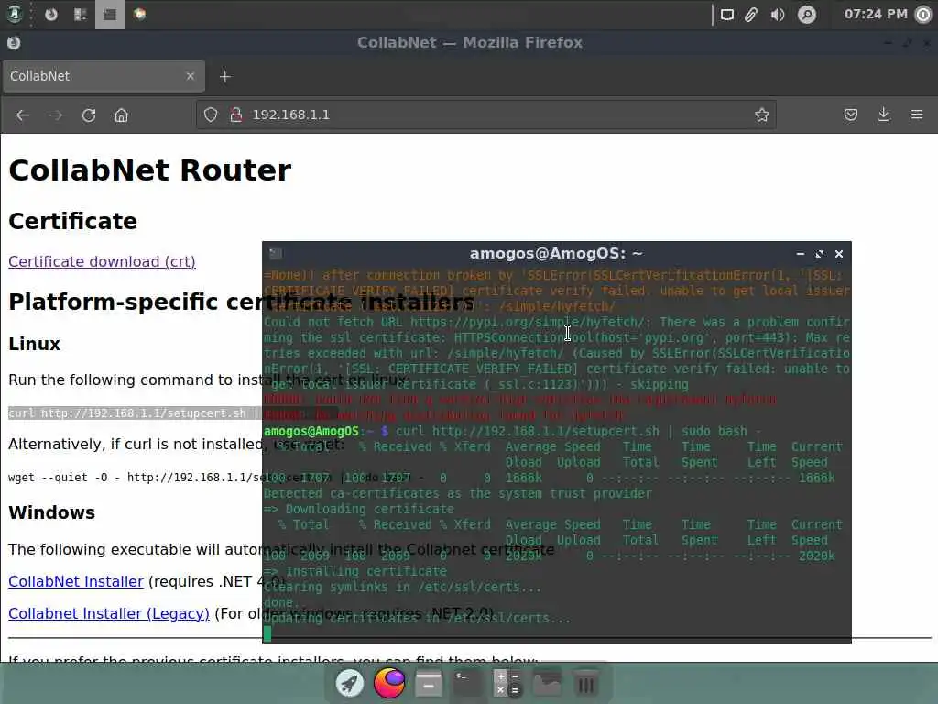Open the Collabnet Installer (Legacy) link

click(x=109, y=613)
